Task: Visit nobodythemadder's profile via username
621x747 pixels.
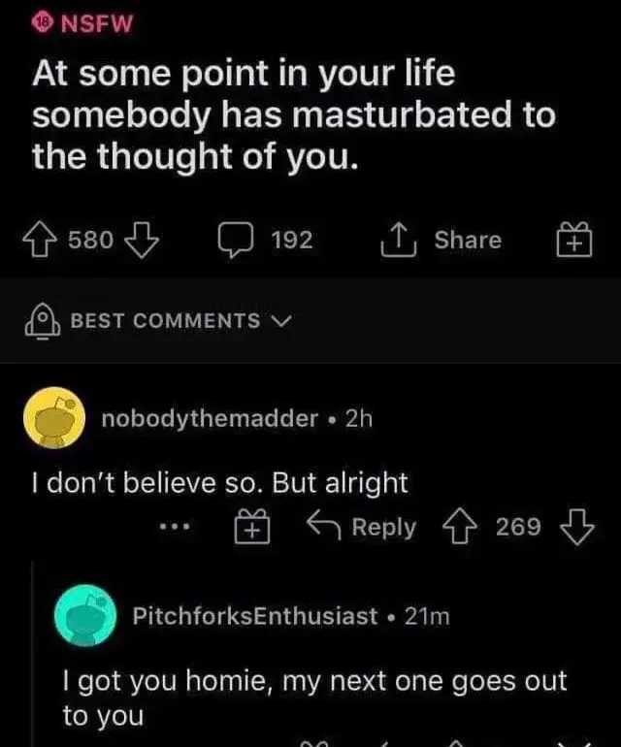Action: coord(210,418)
